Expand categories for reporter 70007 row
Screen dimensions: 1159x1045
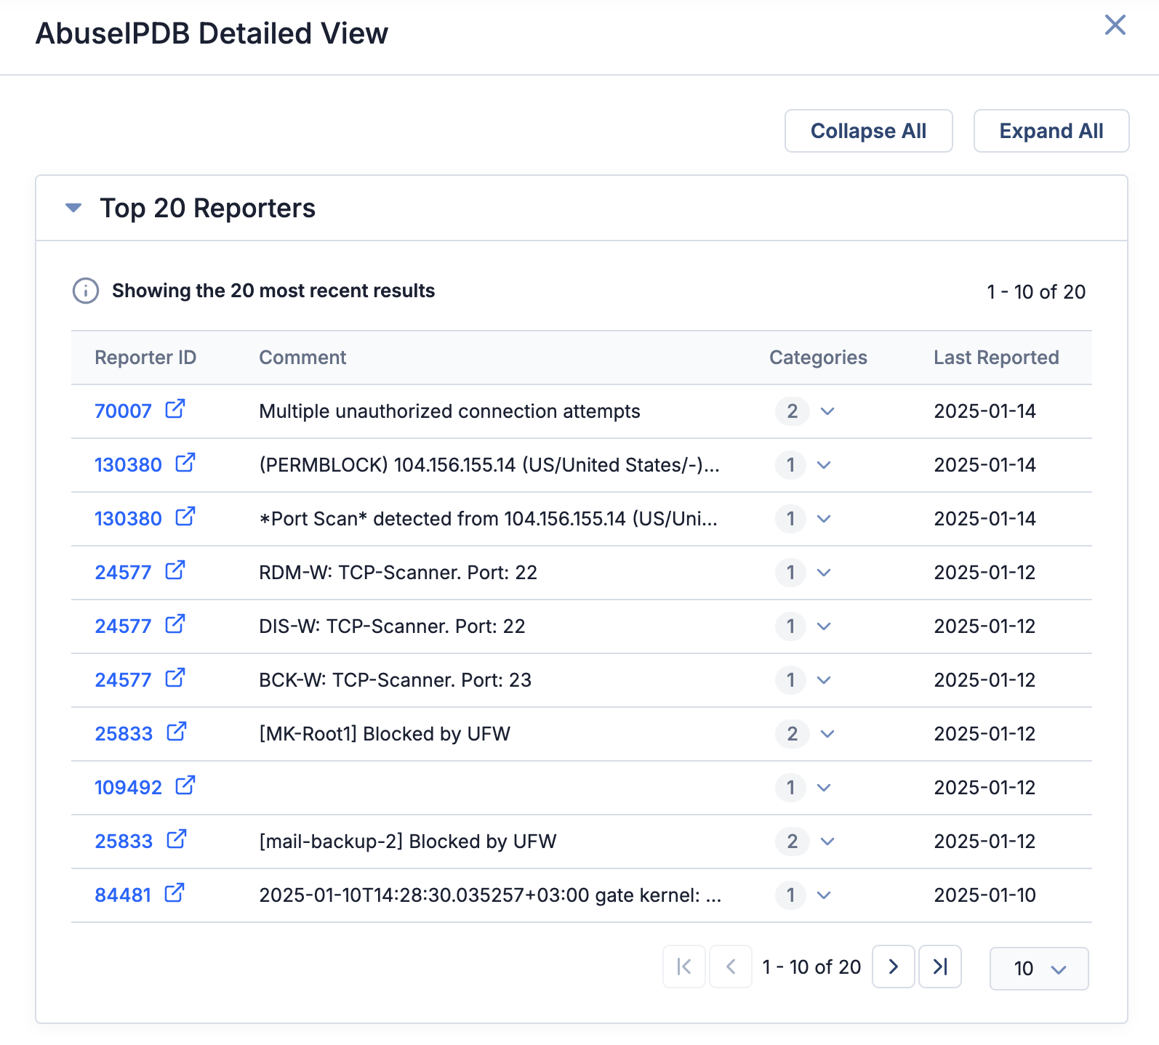pos(827,411)
